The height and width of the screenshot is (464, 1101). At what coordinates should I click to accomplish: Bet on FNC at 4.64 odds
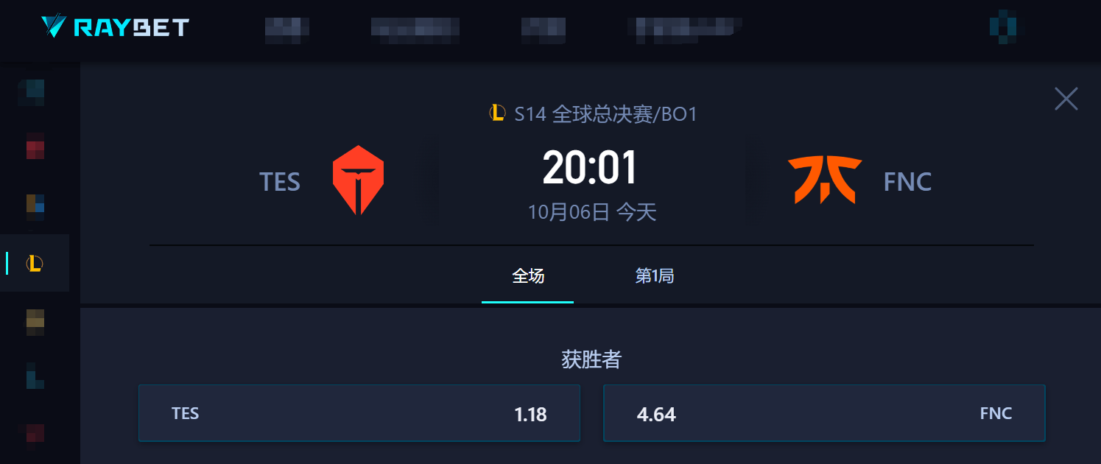824,413
